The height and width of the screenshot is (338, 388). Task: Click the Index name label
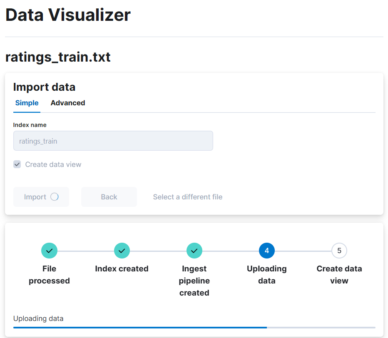(x=30, y=125)
